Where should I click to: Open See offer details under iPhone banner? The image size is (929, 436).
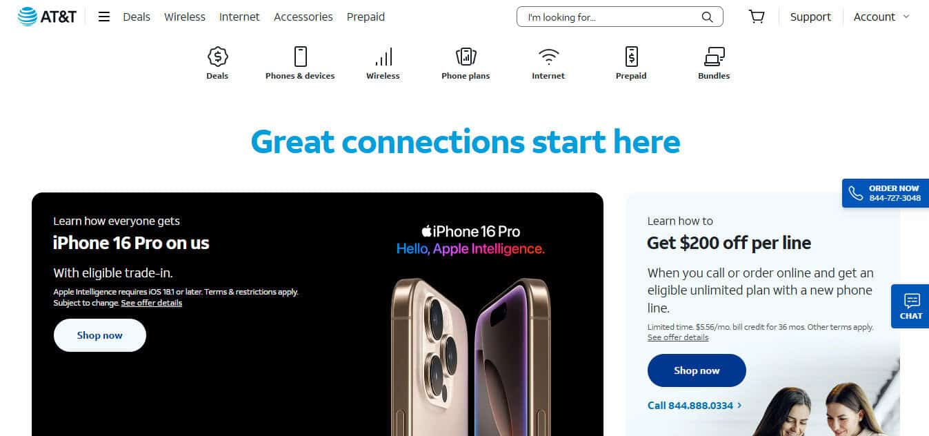coord(152,303)
